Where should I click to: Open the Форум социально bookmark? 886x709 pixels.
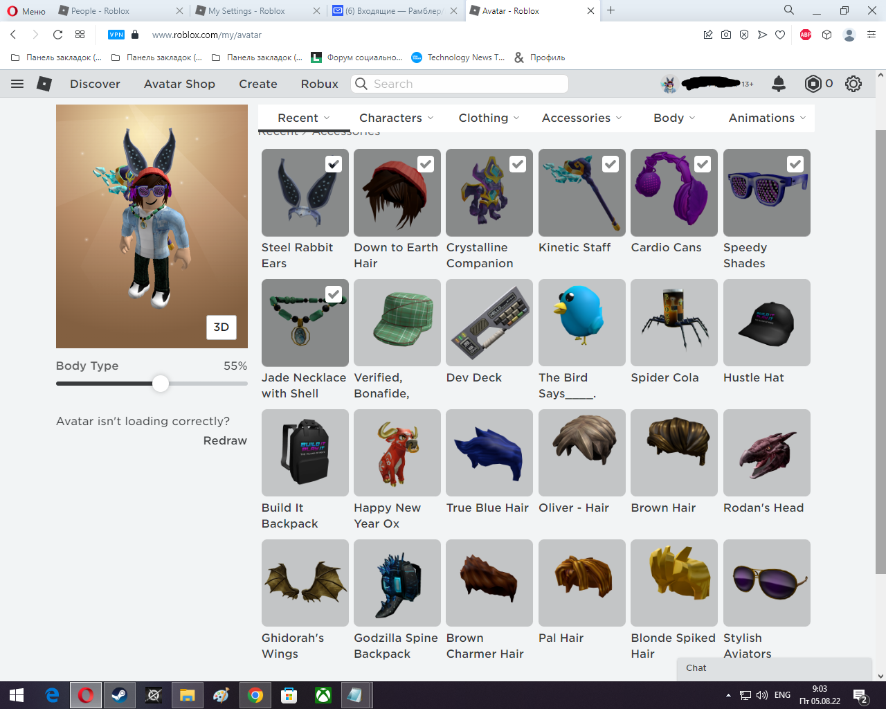coord(357,57)
